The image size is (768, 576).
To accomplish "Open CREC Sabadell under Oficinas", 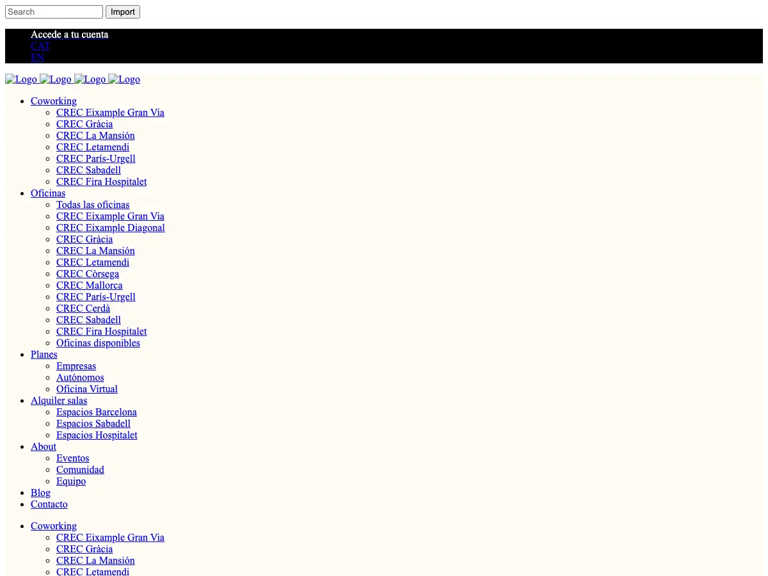I will point(88,320).
